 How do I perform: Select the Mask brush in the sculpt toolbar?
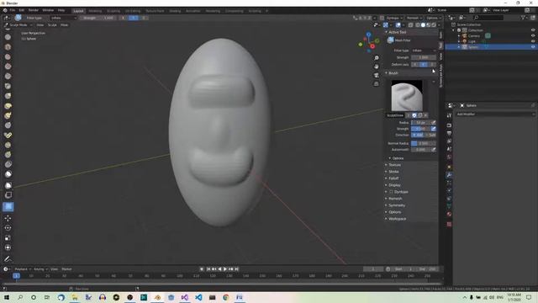point(8,174)
